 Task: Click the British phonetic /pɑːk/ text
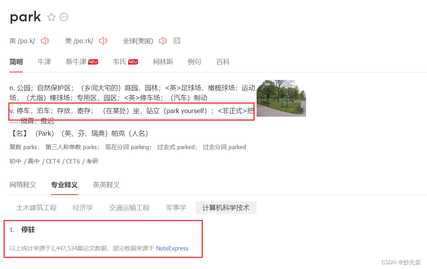pyautogui.click(x=26, y=41)
